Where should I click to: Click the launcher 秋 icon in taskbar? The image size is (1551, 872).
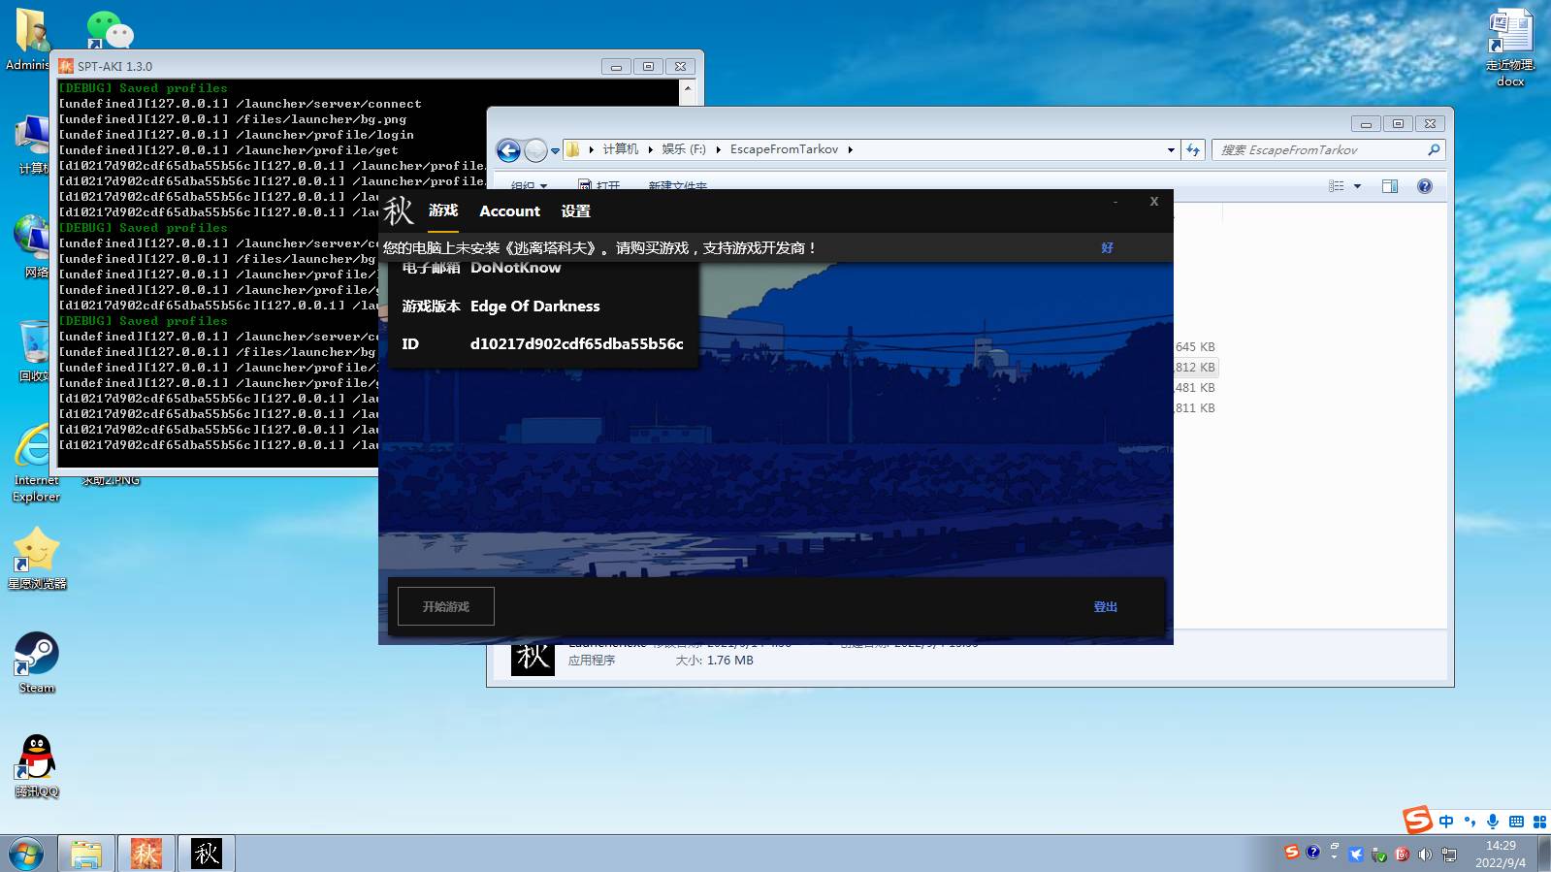point(206,854)
